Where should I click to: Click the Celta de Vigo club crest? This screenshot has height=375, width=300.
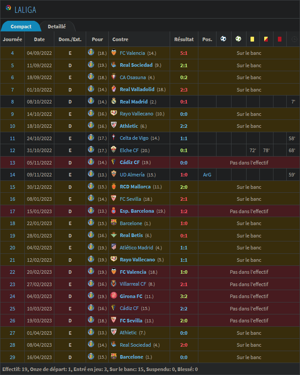(x=114, y=138)
